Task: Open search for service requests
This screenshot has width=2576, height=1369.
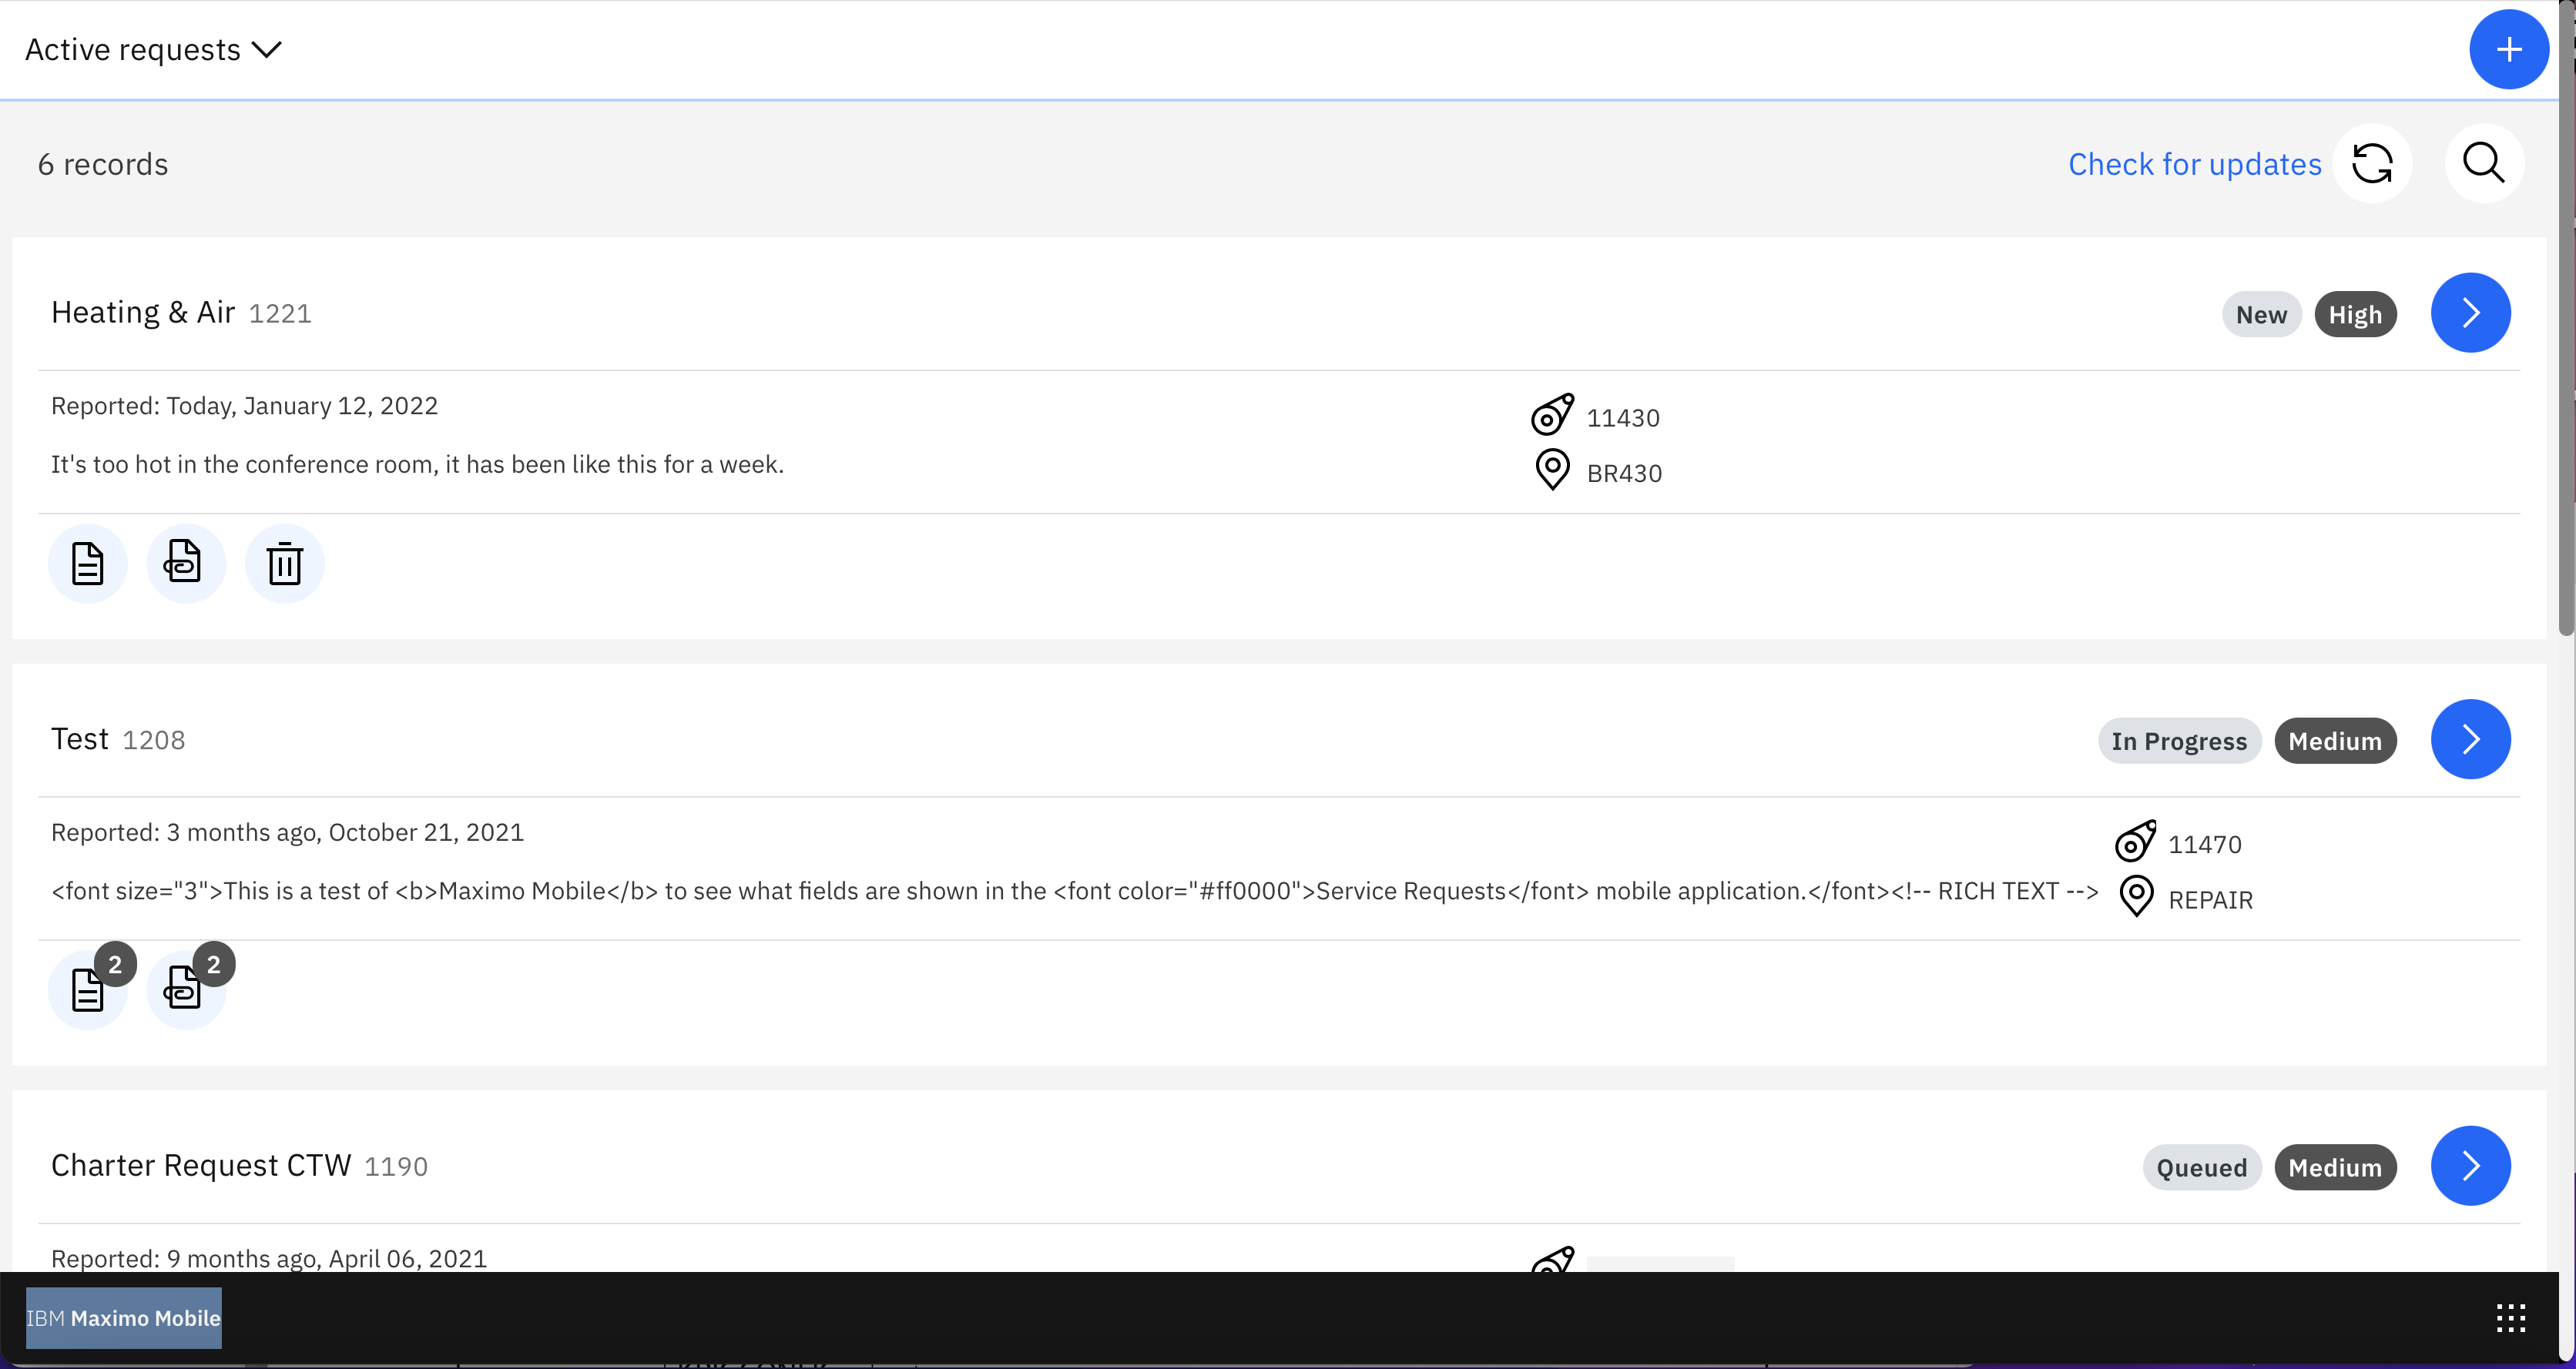Action: 2485,163
